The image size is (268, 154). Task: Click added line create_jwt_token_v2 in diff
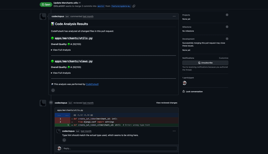point(117,125)
